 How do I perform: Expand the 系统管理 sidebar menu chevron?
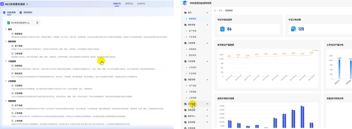coord(207,122)
